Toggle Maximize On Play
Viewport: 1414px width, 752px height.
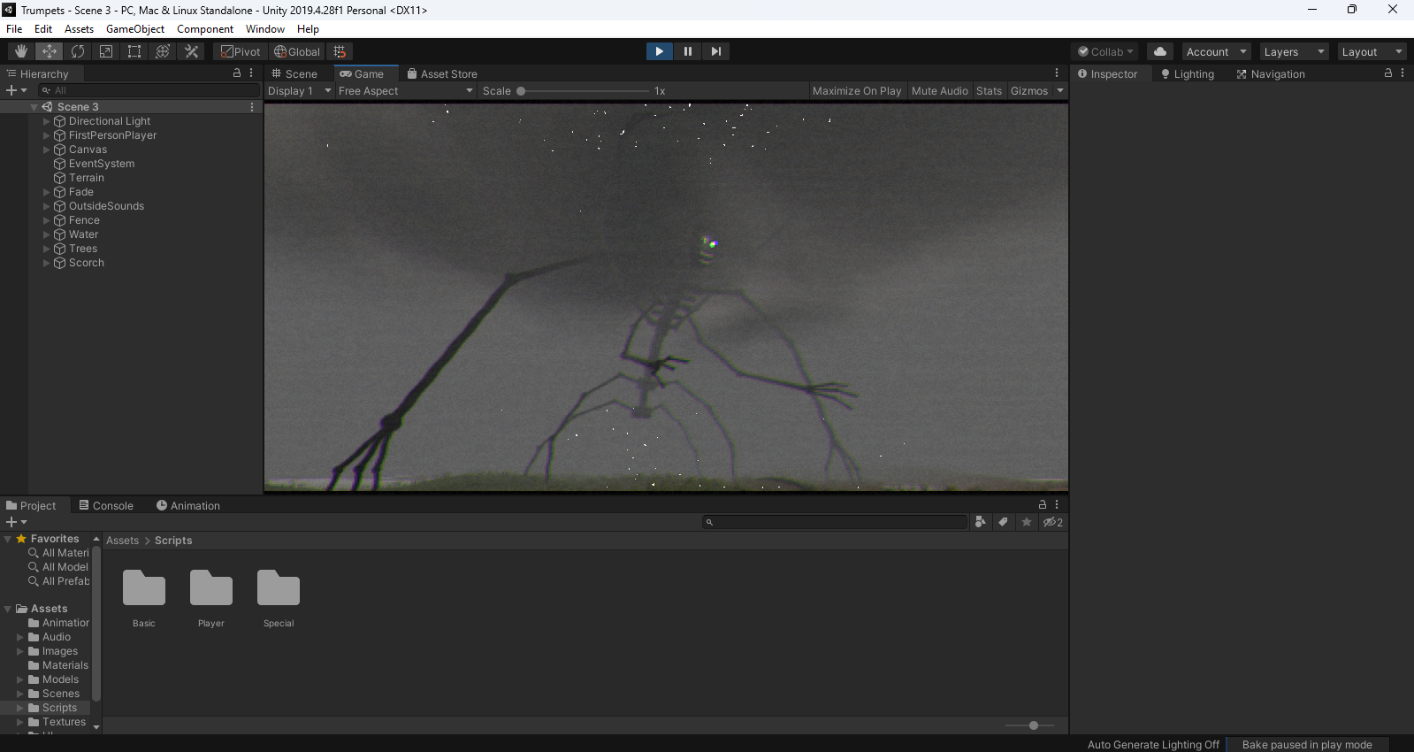[x=857, y=91]
